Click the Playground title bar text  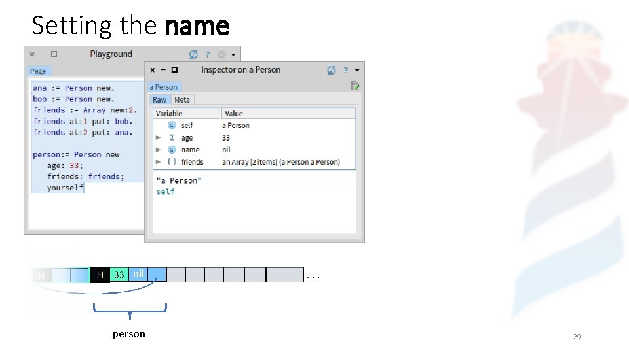pos(111,54)
